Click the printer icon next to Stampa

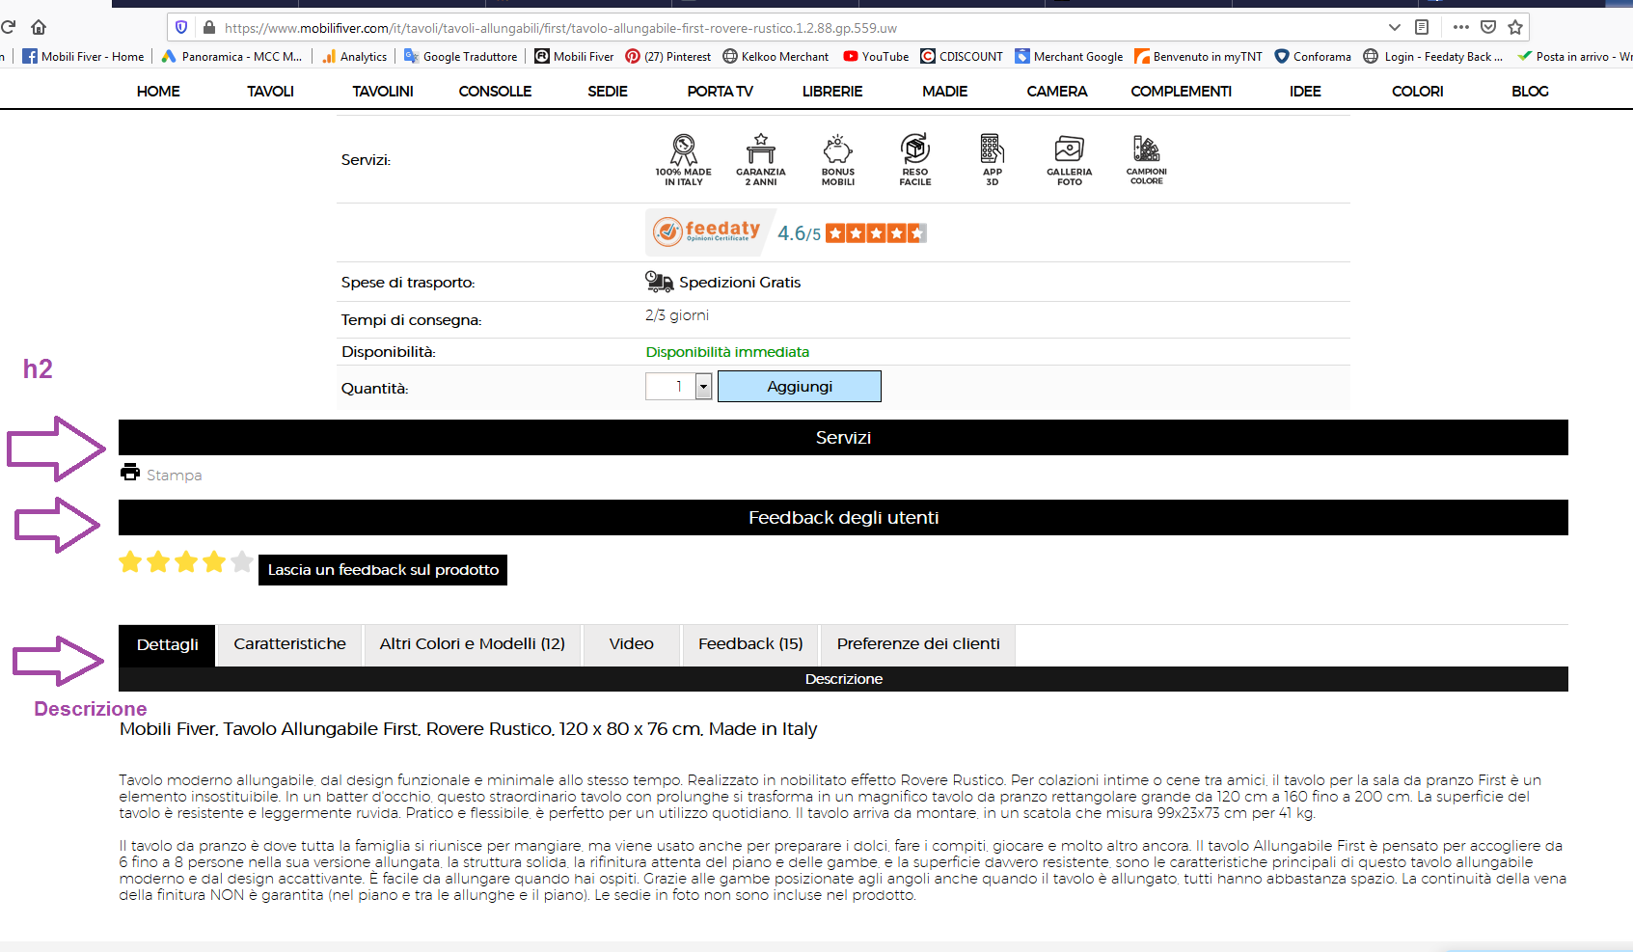point(130,472)
